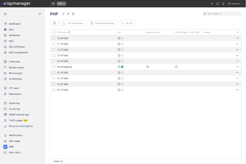Select the PHP 8.0.30 (native) checkbox
Image resolution: width=246 pixels, height=164 pixels.
pyautogui.click(x=54, y=67)
